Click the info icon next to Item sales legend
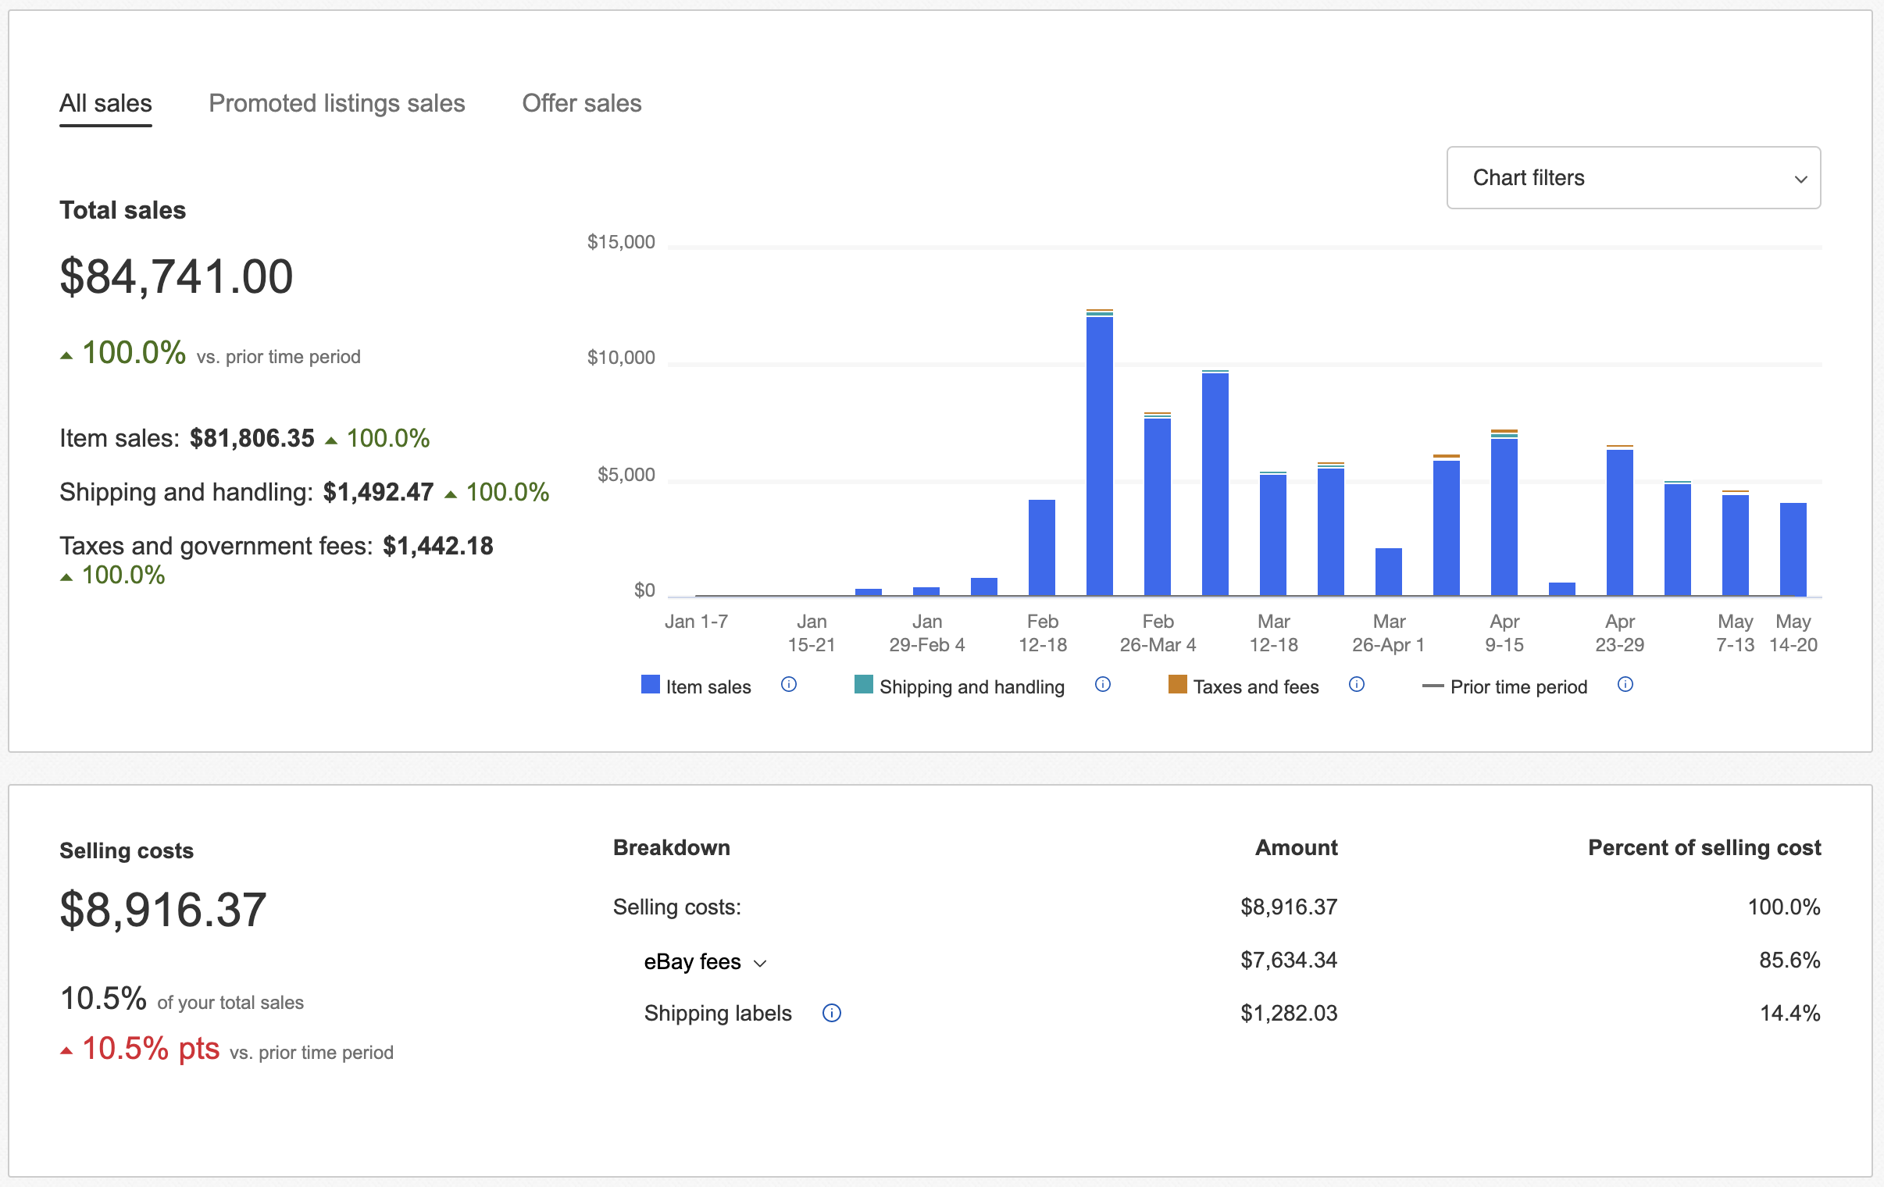This screenshot has width=1884, height=1187. 789,685
